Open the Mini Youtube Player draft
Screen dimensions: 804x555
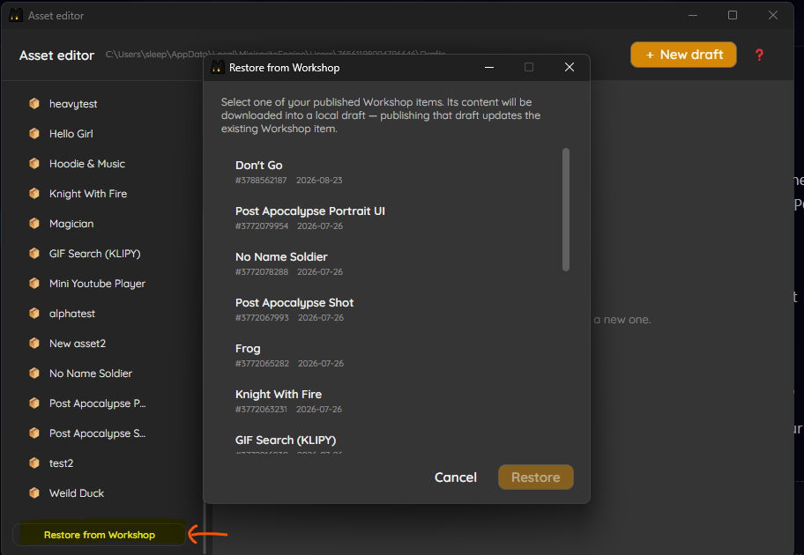click(98, 284)
